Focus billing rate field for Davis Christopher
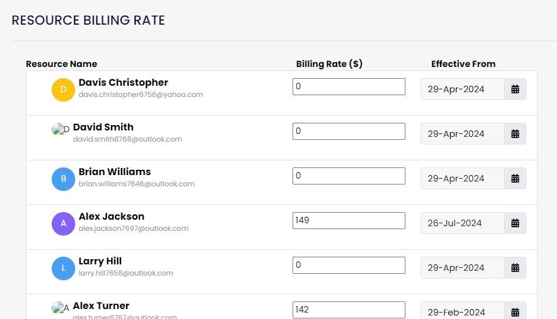The image size is (557, 319). click(x=348, y=86)
